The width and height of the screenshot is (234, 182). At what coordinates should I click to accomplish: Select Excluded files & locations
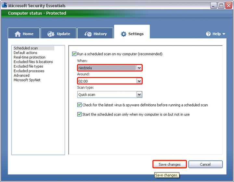(33, 62)
